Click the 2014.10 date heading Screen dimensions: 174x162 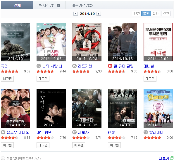87,14
